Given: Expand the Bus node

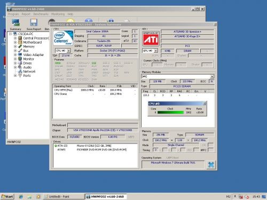Looking at the screenshot, I should 15,51.
